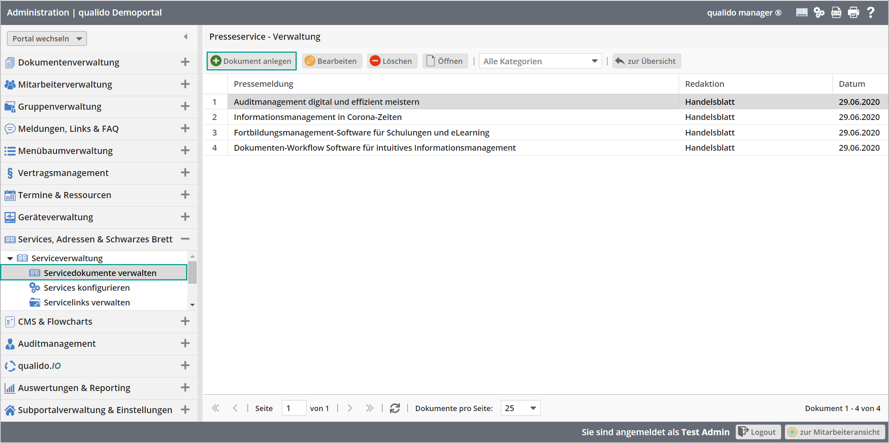This screenshot has width=889, height=443.
Task: Open help question mark icon
Action: tap(871, 13)
